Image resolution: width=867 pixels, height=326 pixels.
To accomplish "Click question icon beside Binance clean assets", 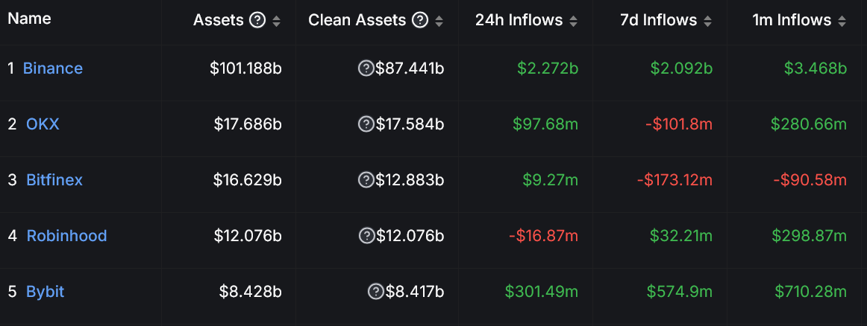I will [x=366, y=68].
